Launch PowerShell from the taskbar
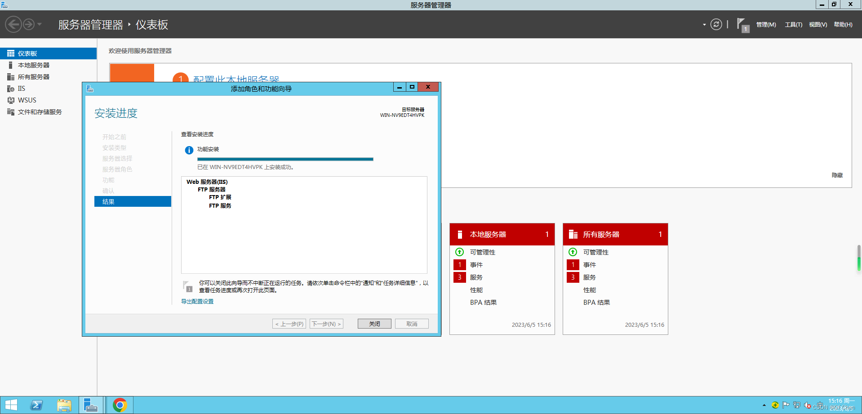The height and width of the screenshot is (414, 862). pyautogui.click(x=36, y=405)
